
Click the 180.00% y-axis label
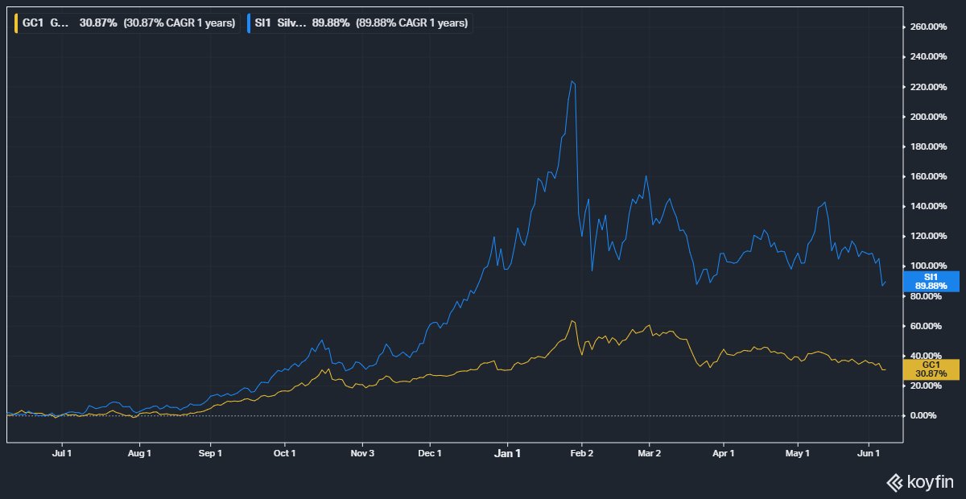[x=927, y=146]
